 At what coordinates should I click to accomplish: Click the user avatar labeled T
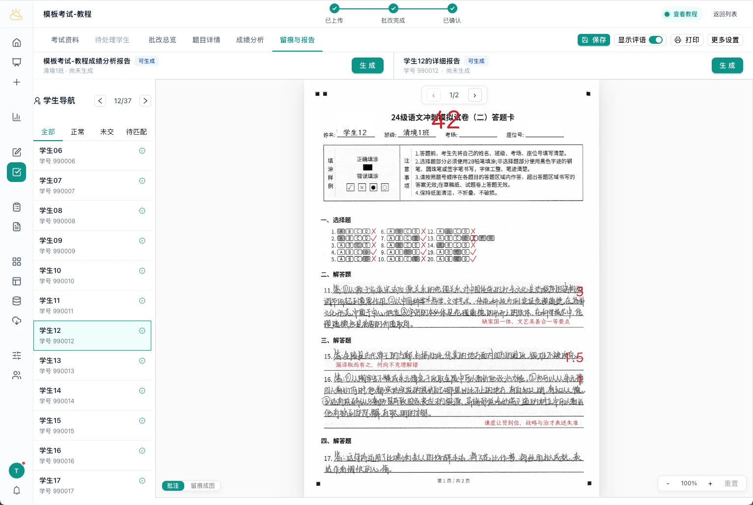coord(17,471)
